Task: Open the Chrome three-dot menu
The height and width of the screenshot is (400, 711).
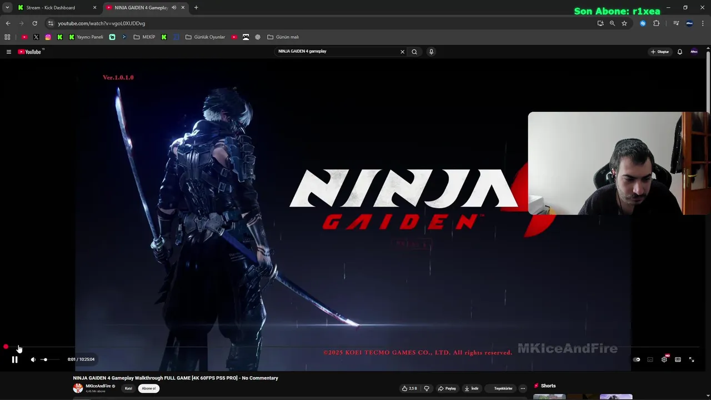Action: (703, 23)
